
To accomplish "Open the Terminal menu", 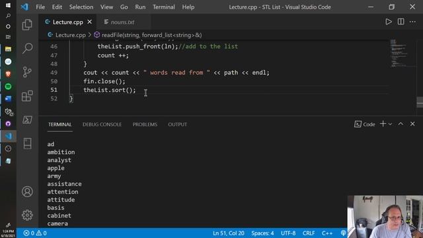I will pos(164,7).
